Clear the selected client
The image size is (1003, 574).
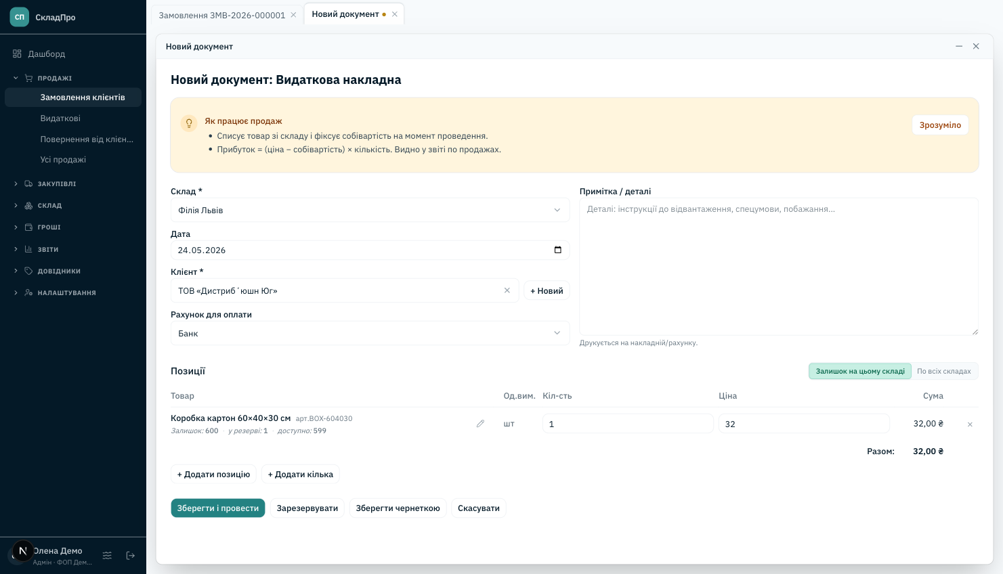click(507, 290)
